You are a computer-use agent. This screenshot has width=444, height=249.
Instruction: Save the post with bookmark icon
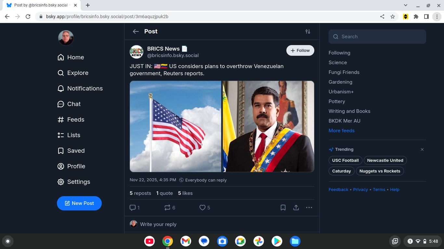pos(283,207)
